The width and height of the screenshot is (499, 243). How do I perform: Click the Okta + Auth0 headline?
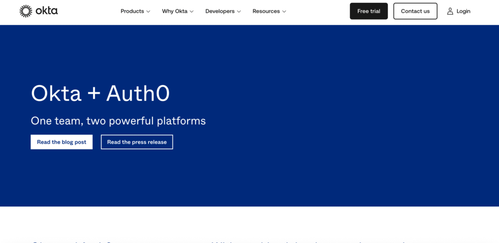[x=100, y=93]
